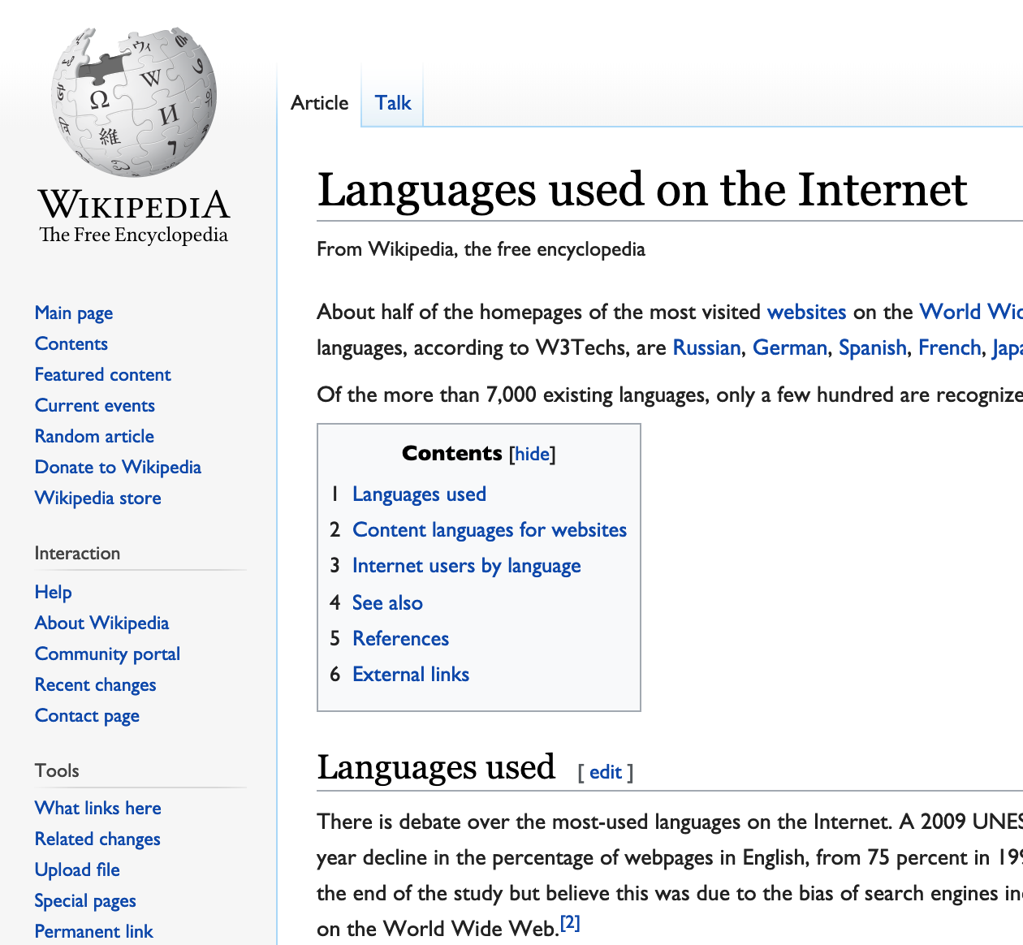Screen dimensions: 1023x945
Task: View Recent changes in sidebar
Action: coord(95,685)
